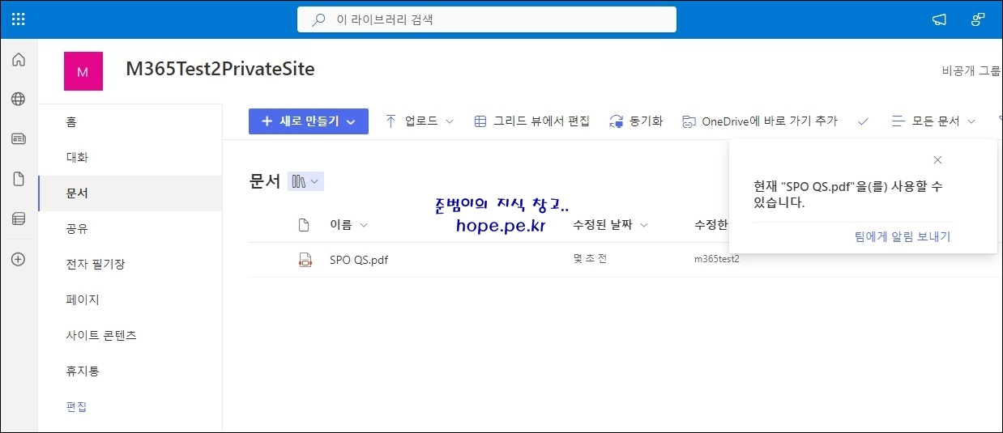
Task: Click the megaphone icon in header
Action: (x=939, y=19)
